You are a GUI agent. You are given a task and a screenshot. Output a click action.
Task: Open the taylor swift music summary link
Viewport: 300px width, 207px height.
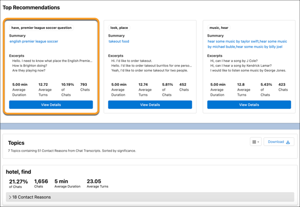coord(247,44)
